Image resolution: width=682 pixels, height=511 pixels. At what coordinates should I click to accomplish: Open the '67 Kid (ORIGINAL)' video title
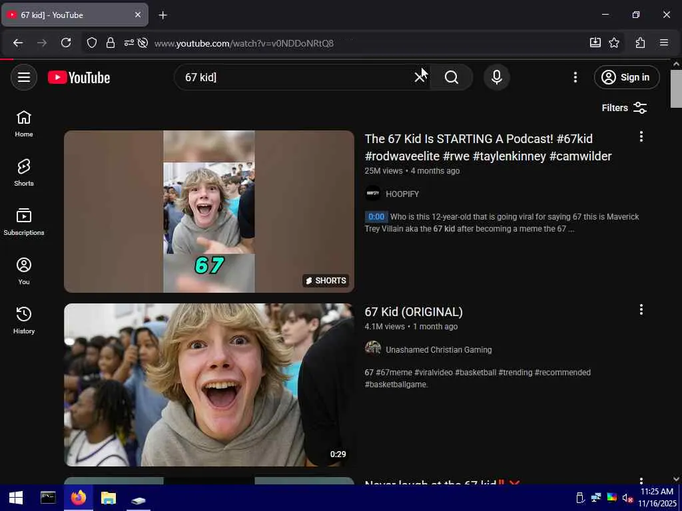(x=414, y=312)
